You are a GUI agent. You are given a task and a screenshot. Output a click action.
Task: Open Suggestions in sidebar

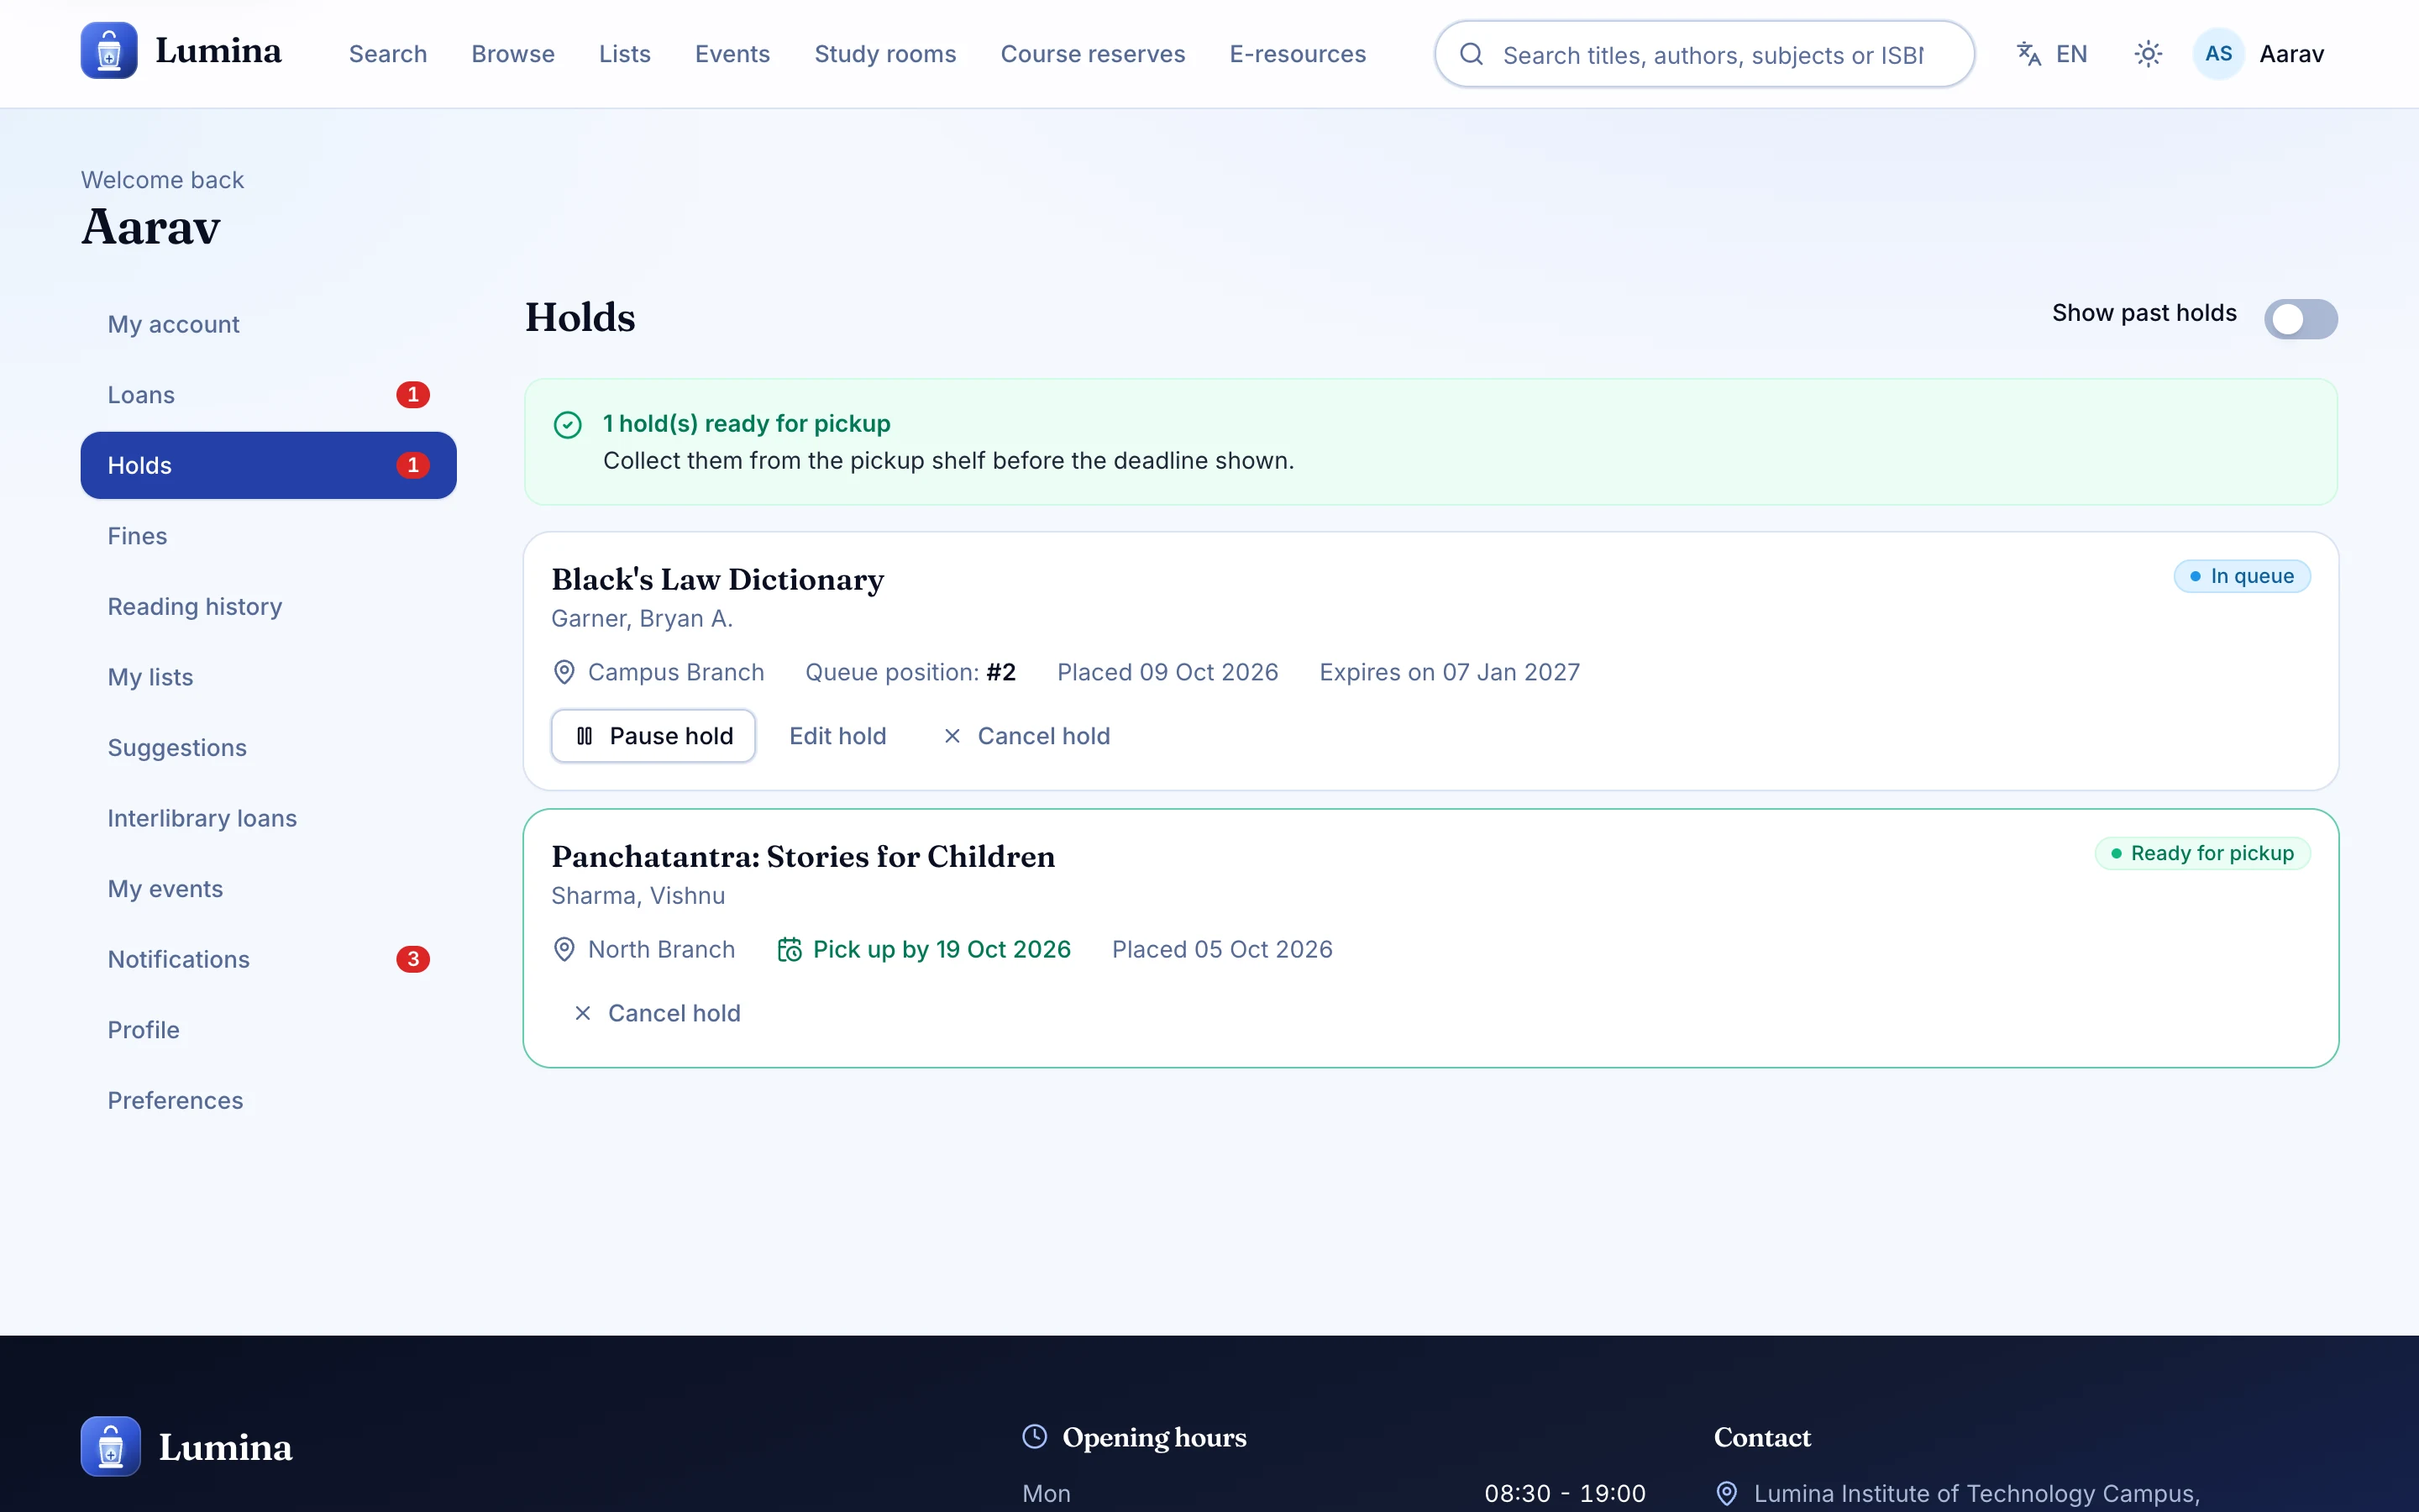click(268, 747)
